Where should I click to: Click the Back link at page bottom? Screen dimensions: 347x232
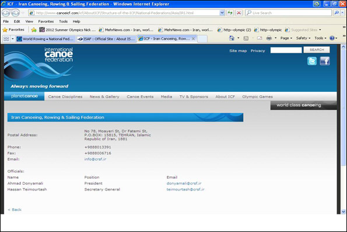click(15, 210)
